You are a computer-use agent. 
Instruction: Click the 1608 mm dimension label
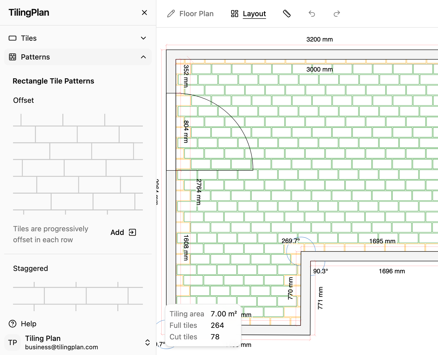point(186,248)
